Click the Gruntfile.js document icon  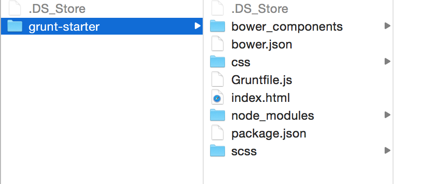click(218, 80)
